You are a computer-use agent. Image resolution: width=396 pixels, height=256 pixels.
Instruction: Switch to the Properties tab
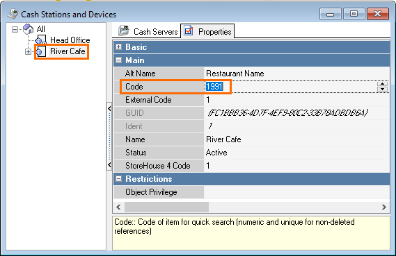pos(207,31)
